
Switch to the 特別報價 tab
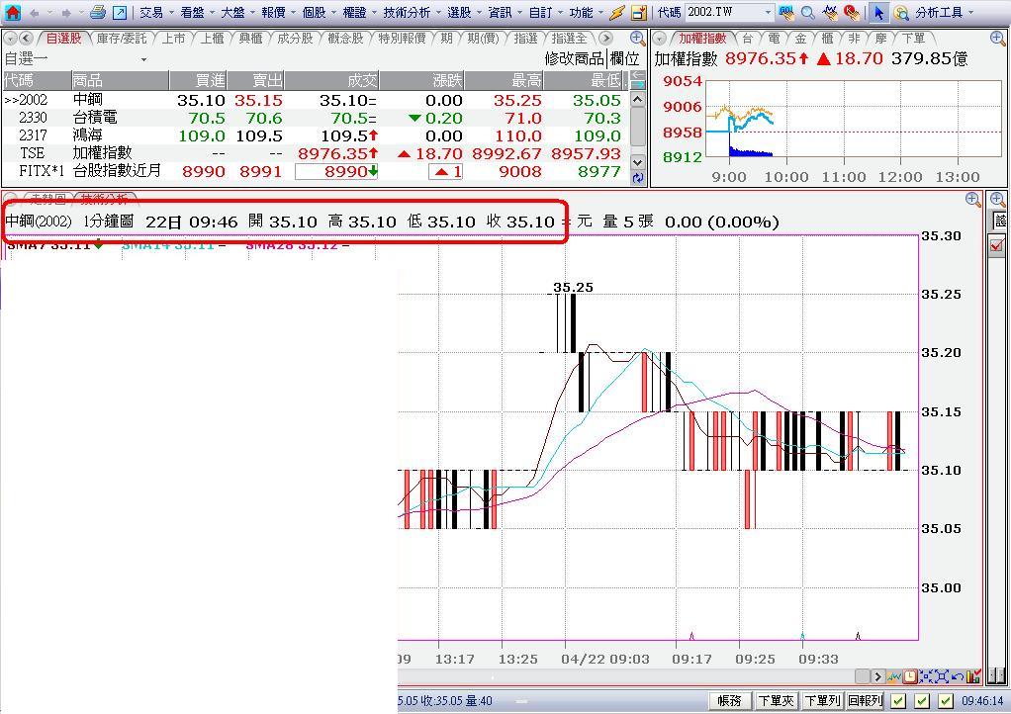(403, 39)
